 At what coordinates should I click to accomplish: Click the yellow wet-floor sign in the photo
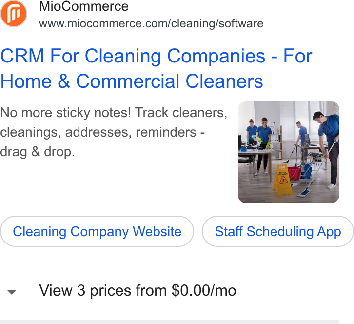(283, 180)
